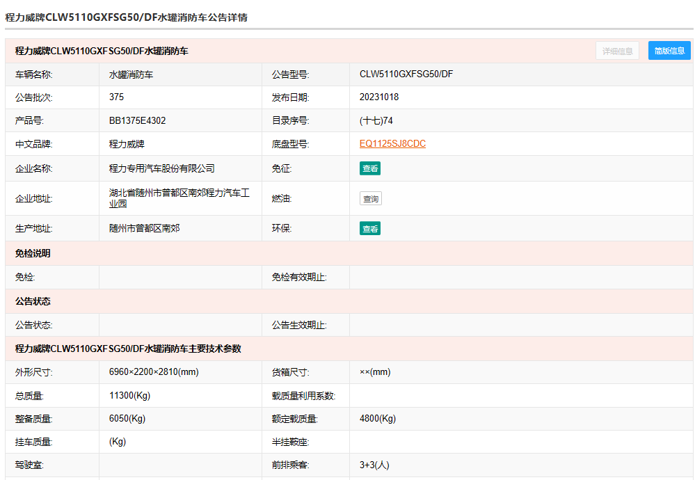
Task: Click the 查看 button in the 免征 row
Action: point(369,168)
